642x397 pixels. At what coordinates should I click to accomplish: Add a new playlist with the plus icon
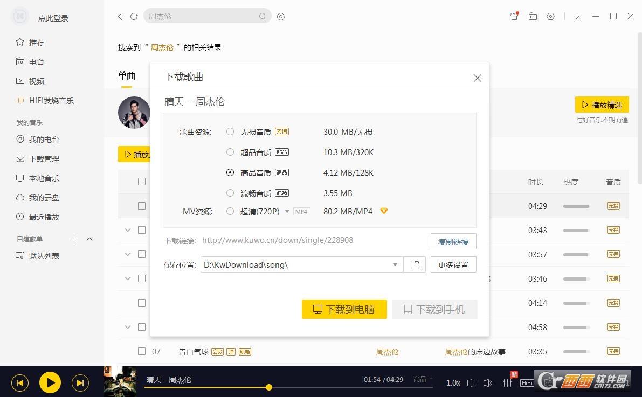(x=74, y=239)
